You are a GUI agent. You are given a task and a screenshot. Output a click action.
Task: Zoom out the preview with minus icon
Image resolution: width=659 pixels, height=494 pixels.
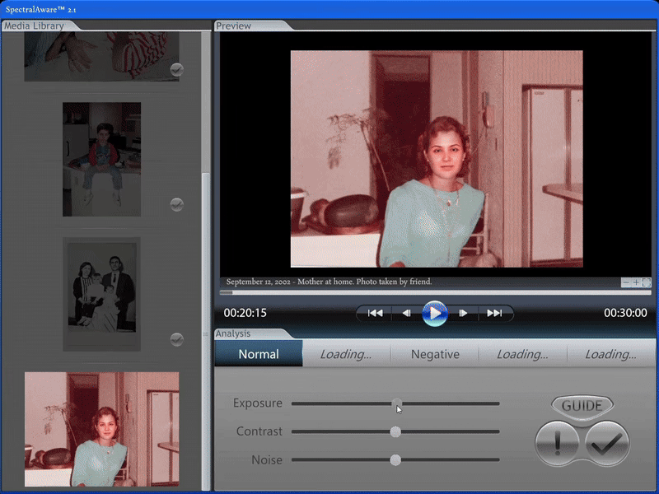pyautogui.click(x=626, y=282)
